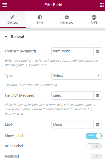Enable the Required switch

94,156
